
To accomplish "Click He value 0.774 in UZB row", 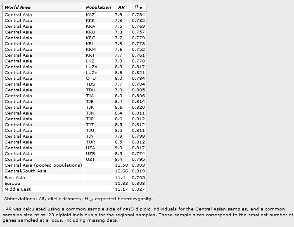I will tap(138, 154).
